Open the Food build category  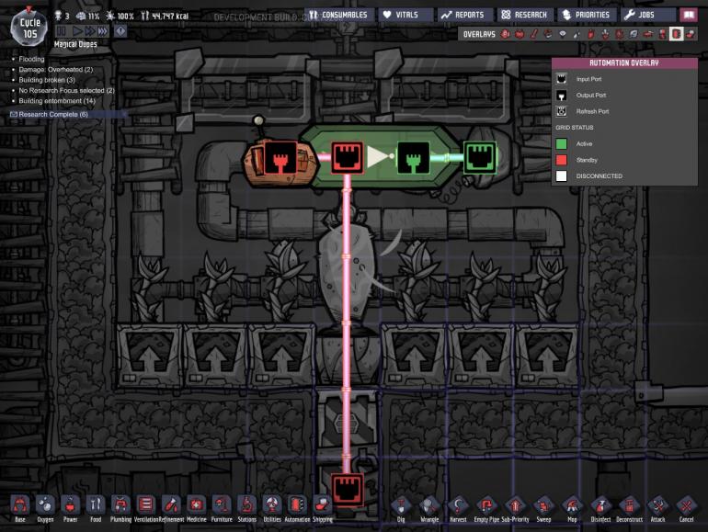click(x=96, y=508)
